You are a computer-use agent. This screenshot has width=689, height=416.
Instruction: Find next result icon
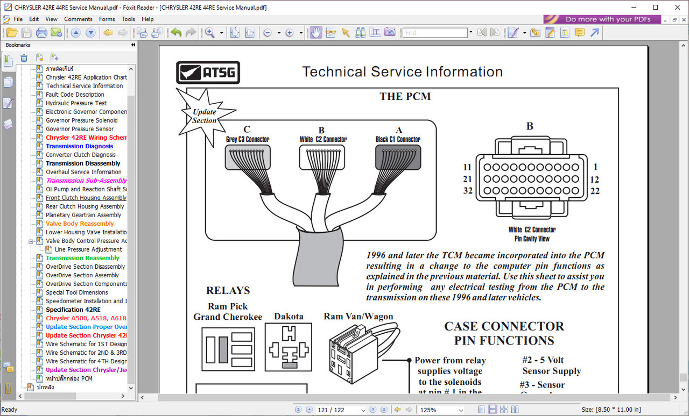pos(495,33)
